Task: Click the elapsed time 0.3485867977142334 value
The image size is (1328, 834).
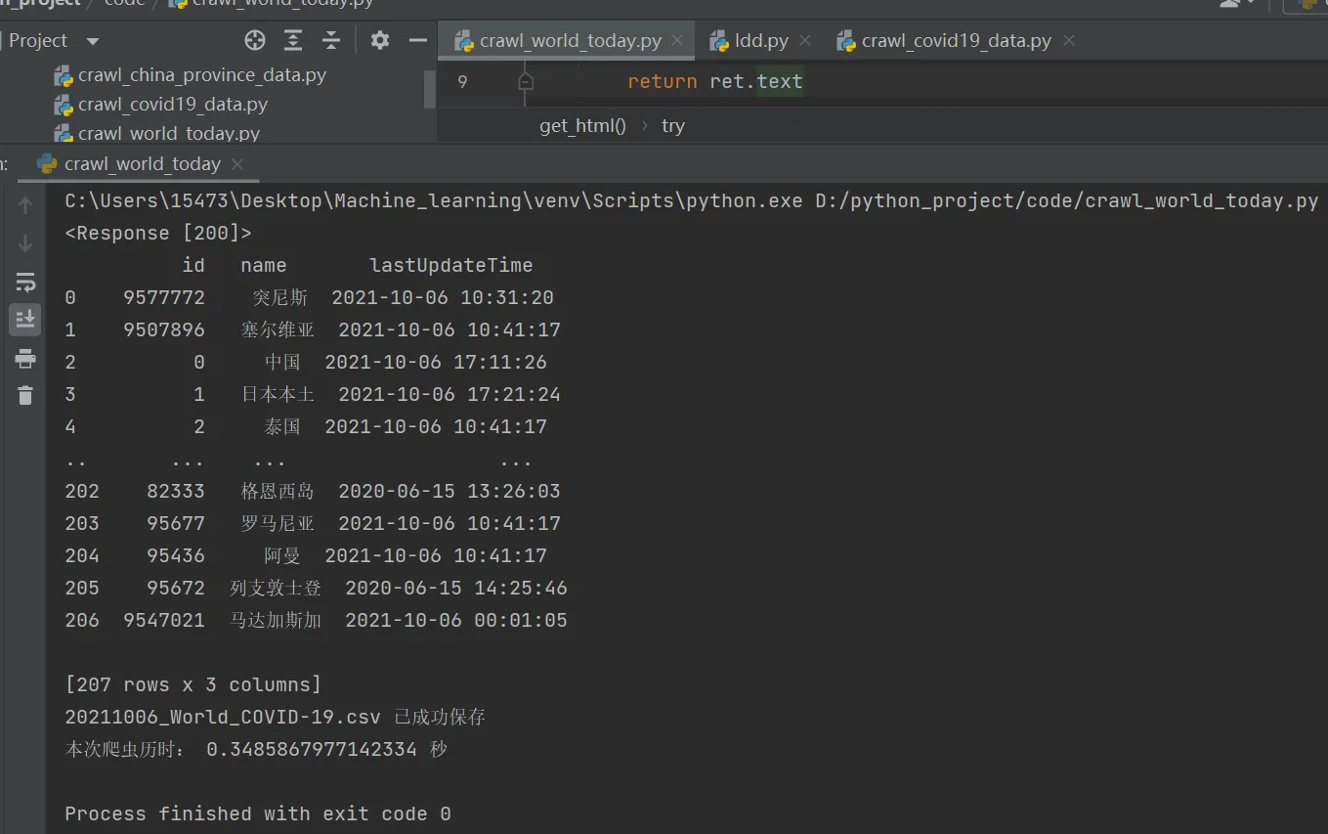Action: tap(312, 750)
